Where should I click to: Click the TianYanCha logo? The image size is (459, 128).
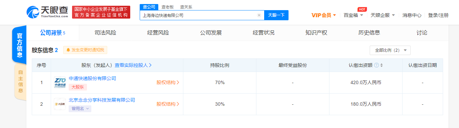click(47, 12)
